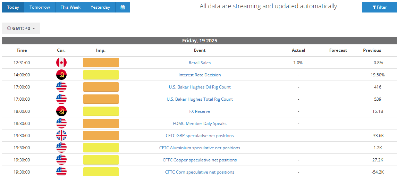Screen dimensions: 398x176
Task: Select the Today tab
Action: (13, 7)
